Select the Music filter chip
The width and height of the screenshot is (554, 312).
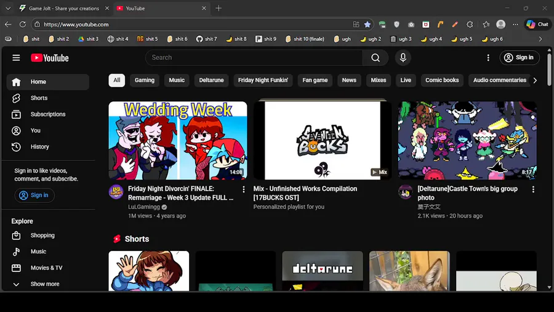tap(177, 80)
